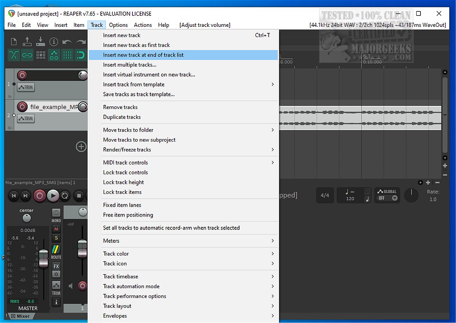456x323 pixels.
Task: Click the transport Record button
Action: point(39,196)
